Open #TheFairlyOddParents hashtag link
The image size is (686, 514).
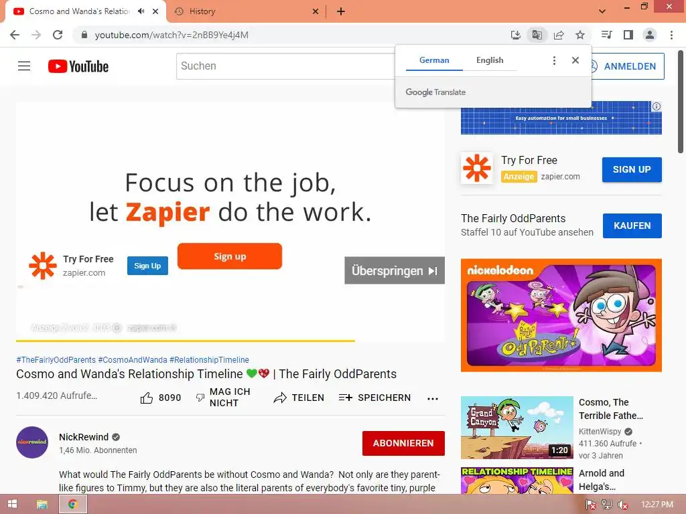click(56, 359)
